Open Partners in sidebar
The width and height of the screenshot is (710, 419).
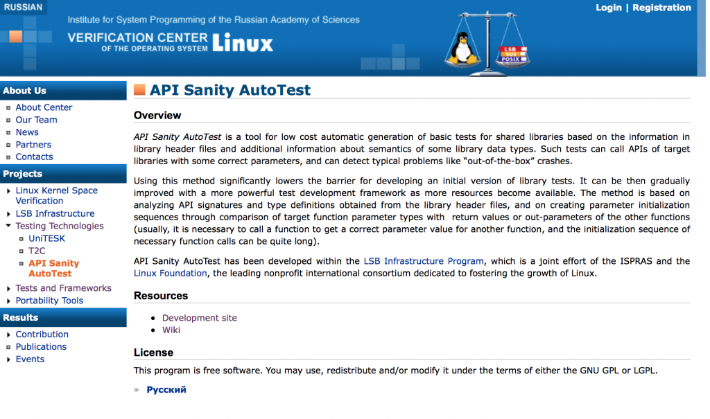(x=33, y=144)
